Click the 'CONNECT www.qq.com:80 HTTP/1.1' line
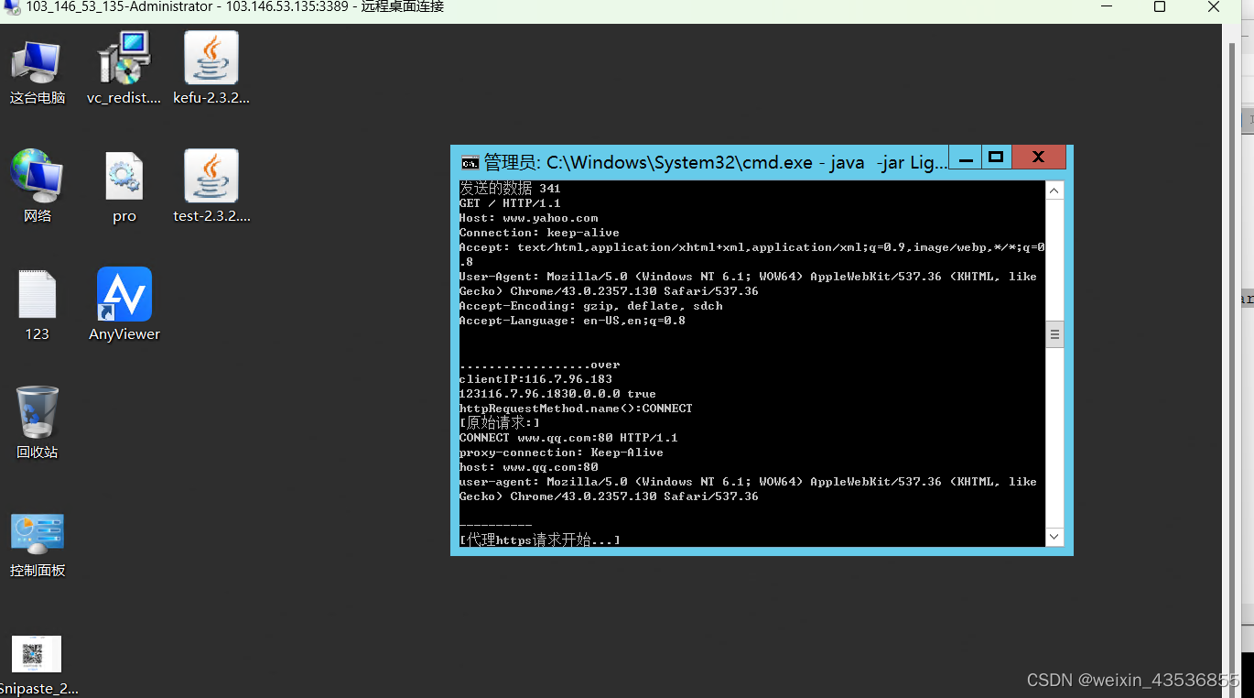The height and width of the screenshot is (698, 1254). pos(568,438)
